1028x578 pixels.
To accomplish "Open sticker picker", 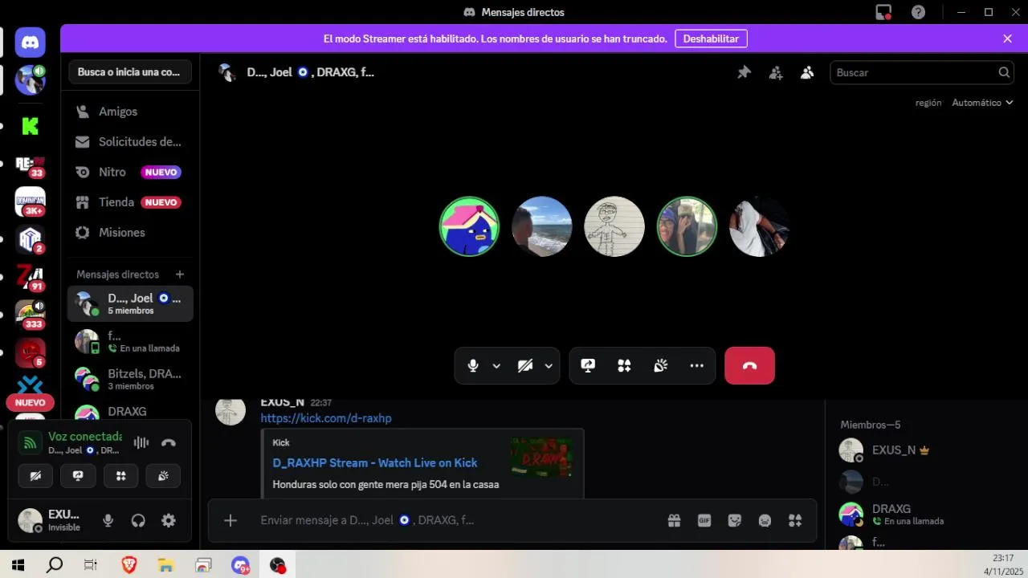I will click(735, 521).
